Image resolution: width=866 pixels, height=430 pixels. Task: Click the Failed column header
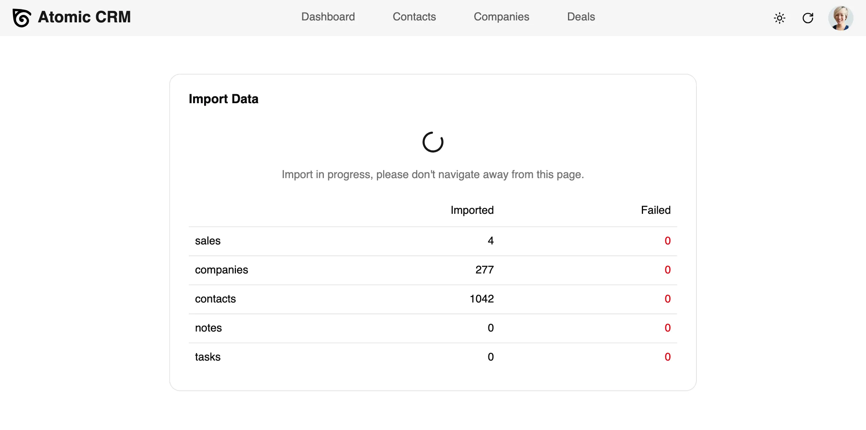(x=656, y=210)
